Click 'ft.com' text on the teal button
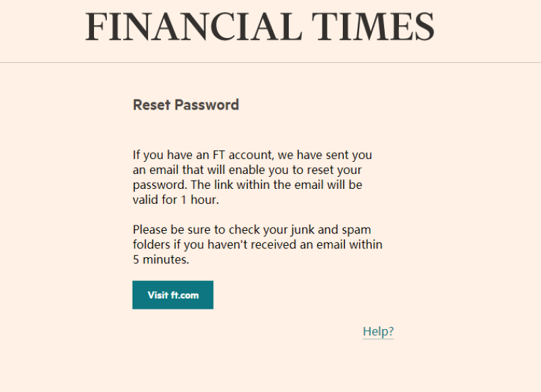 [x=185, y=295]
